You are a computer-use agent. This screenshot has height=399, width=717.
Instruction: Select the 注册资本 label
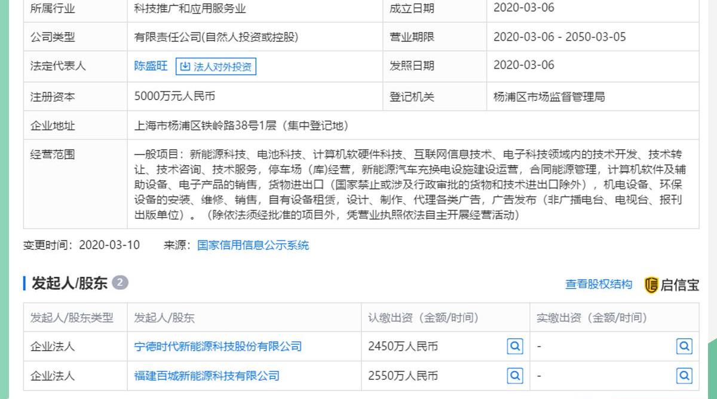(x=53, y=96)
